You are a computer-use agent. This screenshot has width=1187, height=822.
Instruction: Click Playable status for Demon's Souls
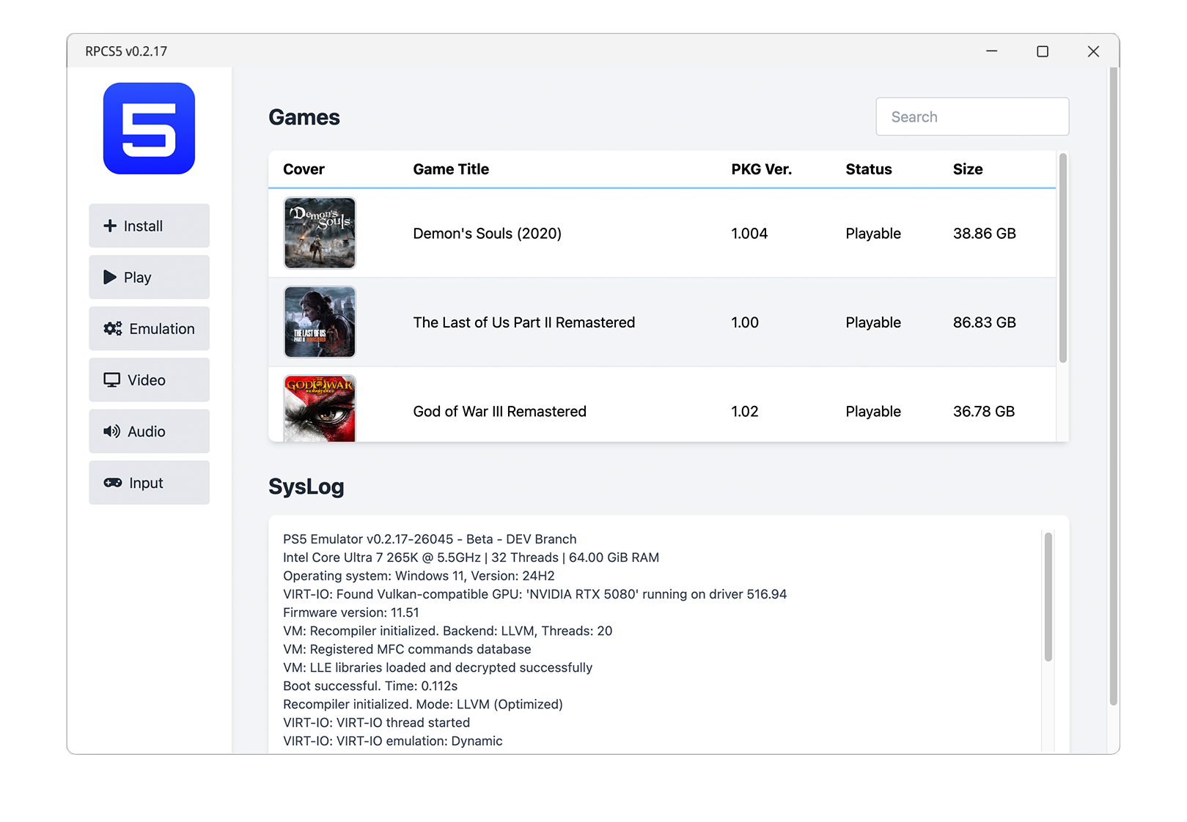[873, 234]
